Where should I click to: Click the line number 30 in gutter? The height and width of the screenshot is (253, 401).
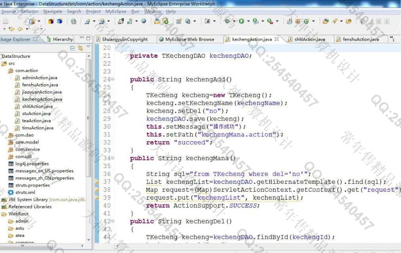pyautogui.click(x=107, y=126)
